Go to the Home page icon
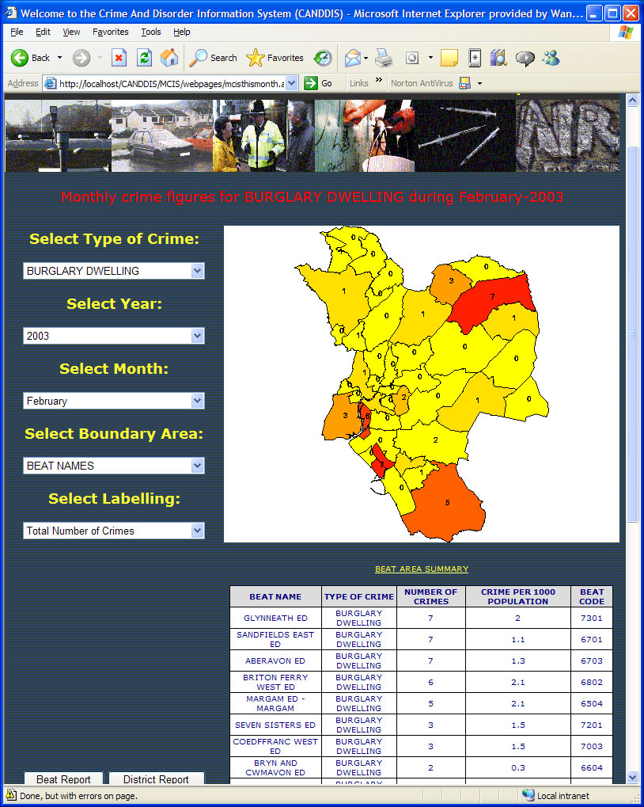 click(x=169, y=58)
